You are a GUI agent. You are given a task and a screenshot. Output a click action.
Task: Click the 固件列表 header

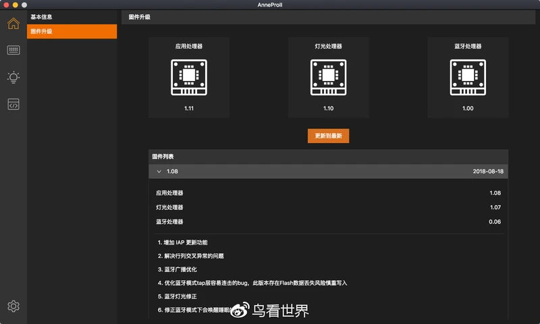point(328,157)
